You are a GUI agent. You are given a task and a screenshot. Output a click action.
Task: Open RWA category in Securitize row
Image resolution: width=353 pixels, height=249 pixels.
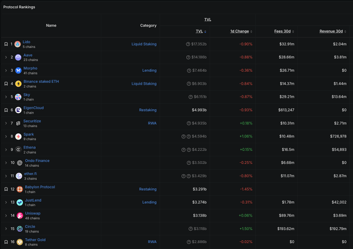pyautogui.click(x=152, y=123)
